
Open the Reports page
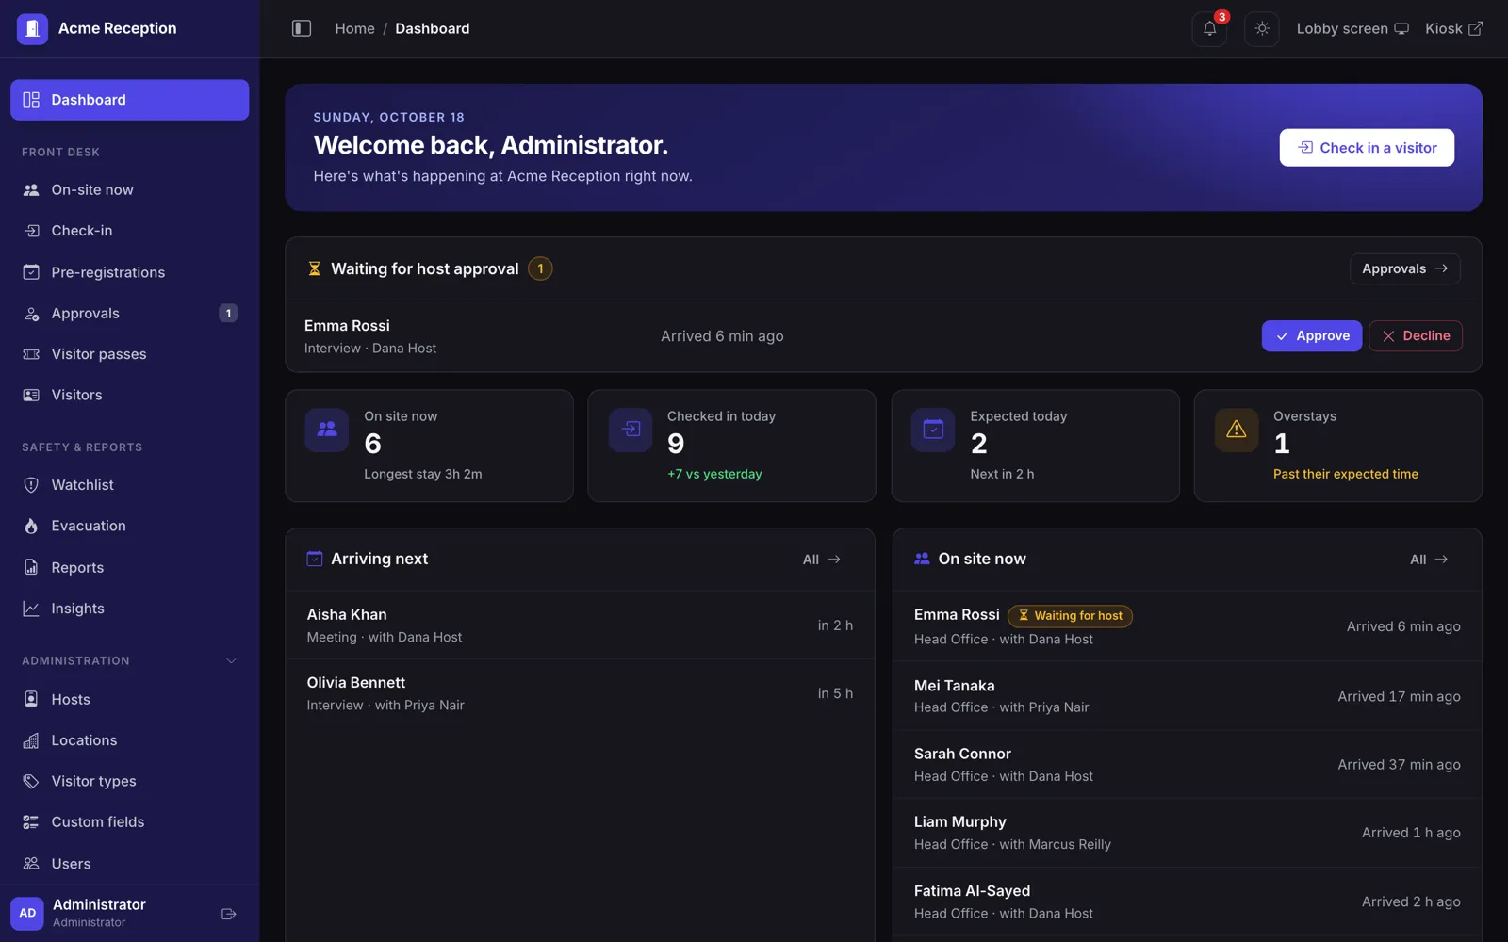tap(130, 567)
